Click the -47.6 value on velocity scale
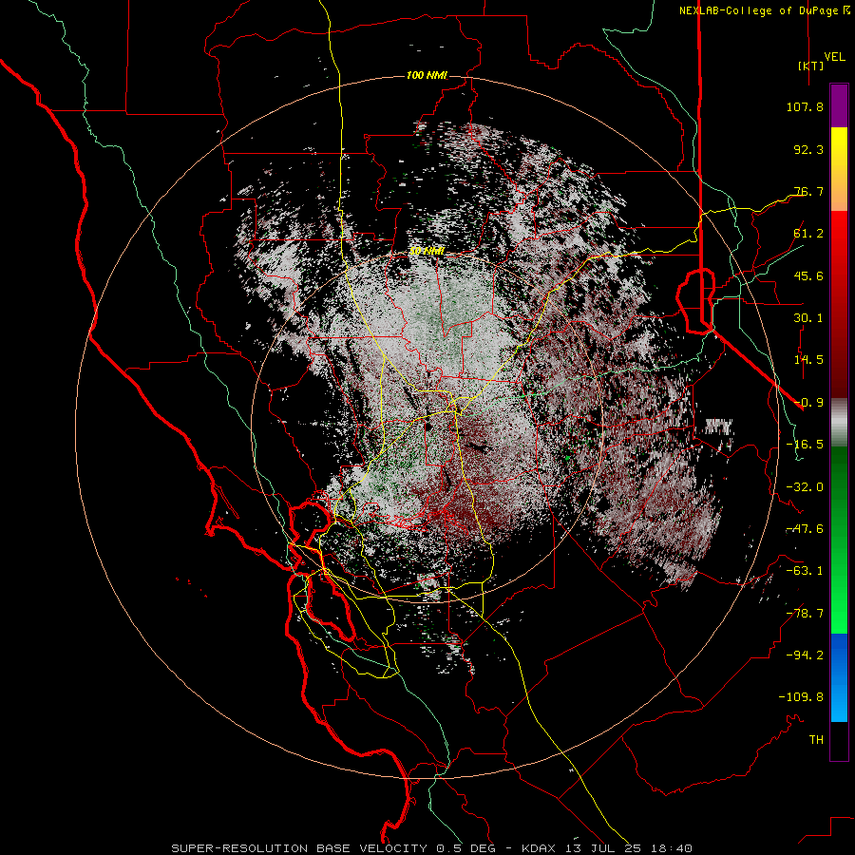855x855 pixels. (x=805, y=529)
